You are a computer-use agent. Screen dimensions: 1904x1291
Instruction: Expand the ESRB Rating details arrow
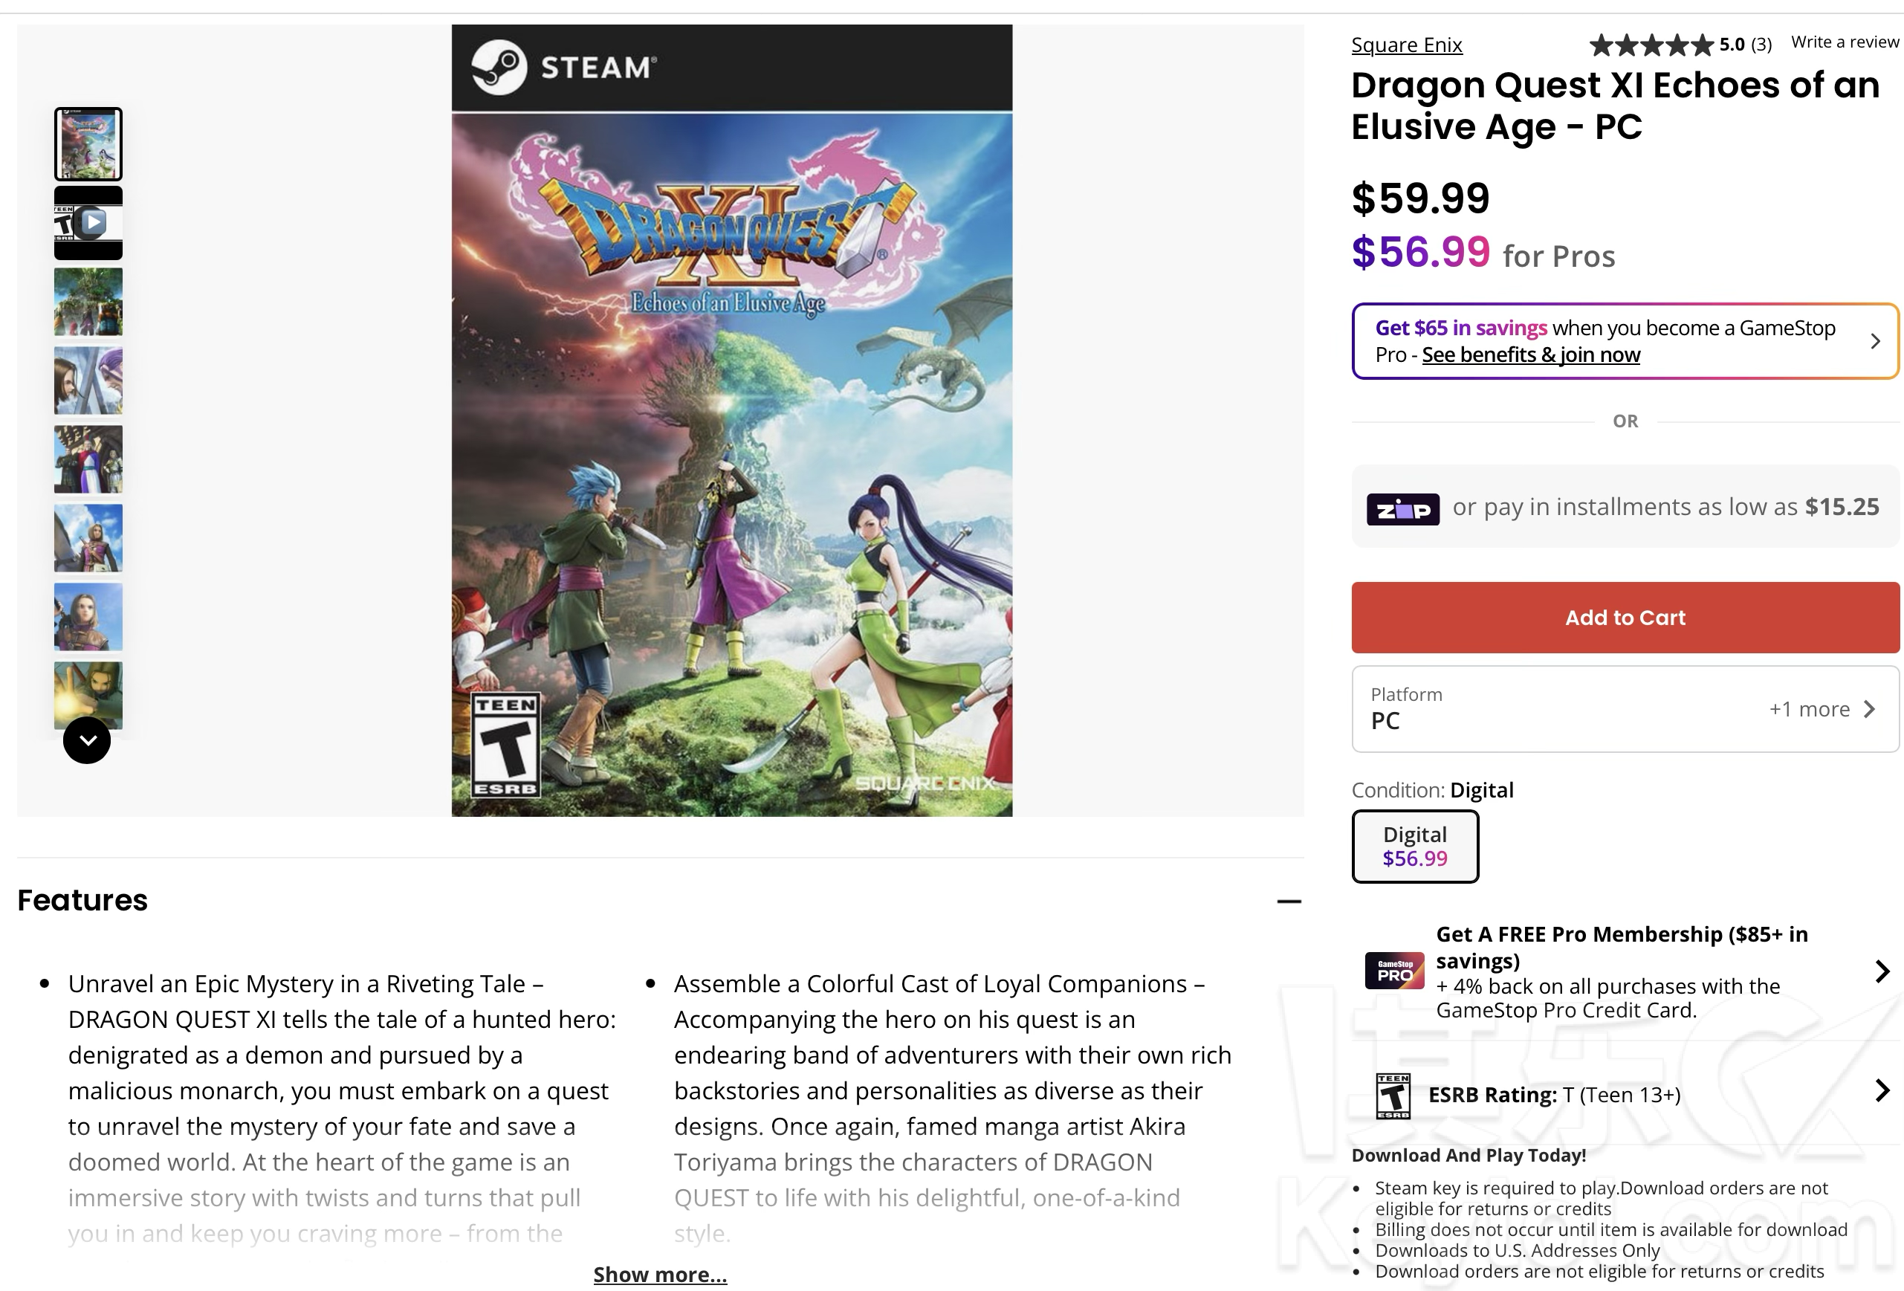click(x=1881, y=1090)
